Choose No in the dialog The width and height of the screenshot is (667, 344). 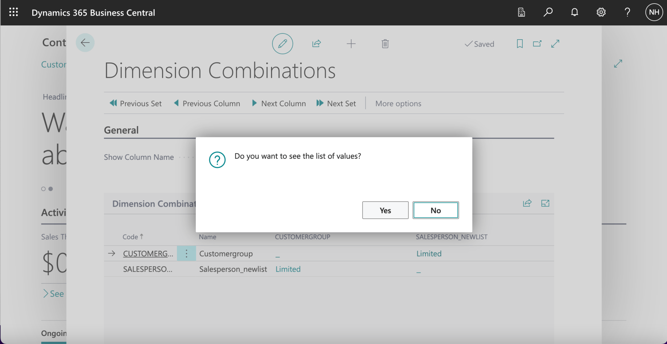pyautogui.click(x=436, y=210)
